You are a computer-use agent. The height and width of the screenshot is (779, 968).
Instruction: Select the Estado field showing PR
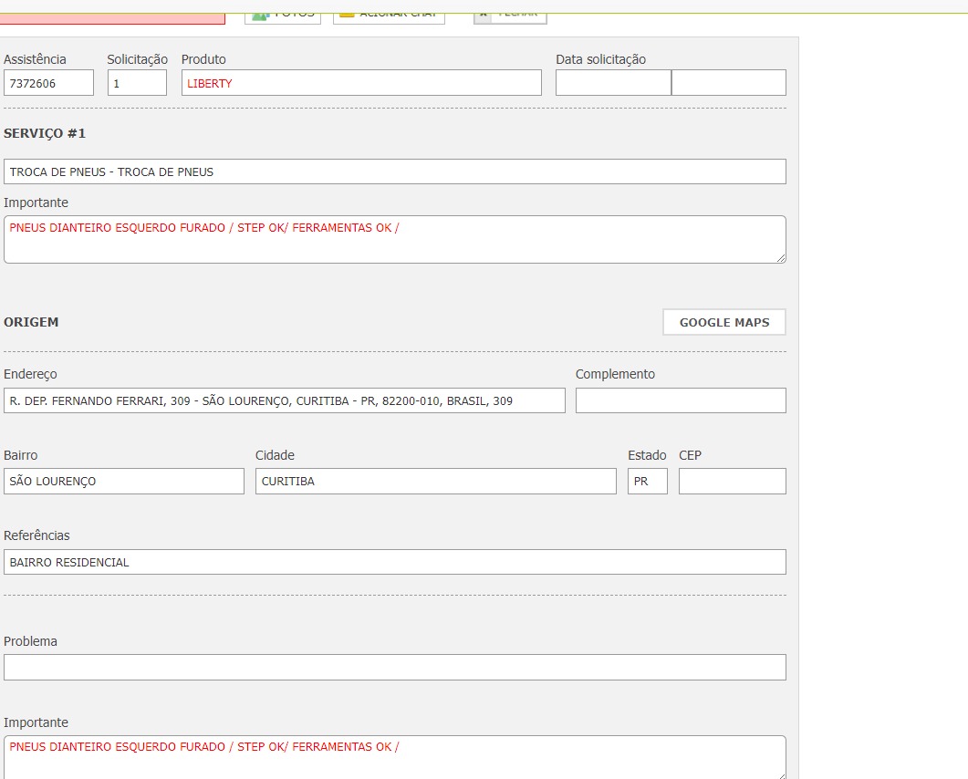(x=647, y=482)
